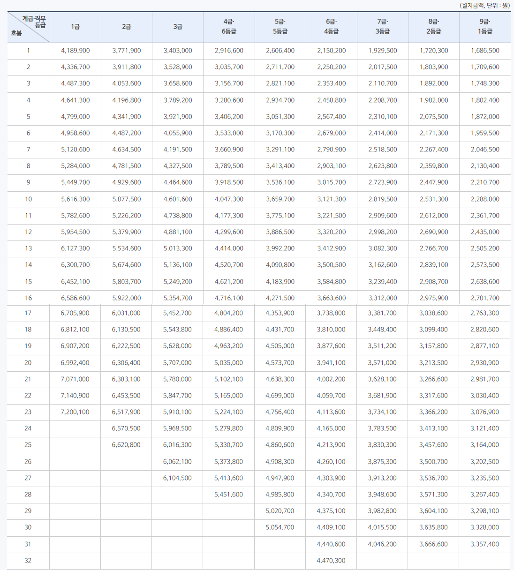
Task: Click the 4,756,400 cell
Action: [280, 412]
